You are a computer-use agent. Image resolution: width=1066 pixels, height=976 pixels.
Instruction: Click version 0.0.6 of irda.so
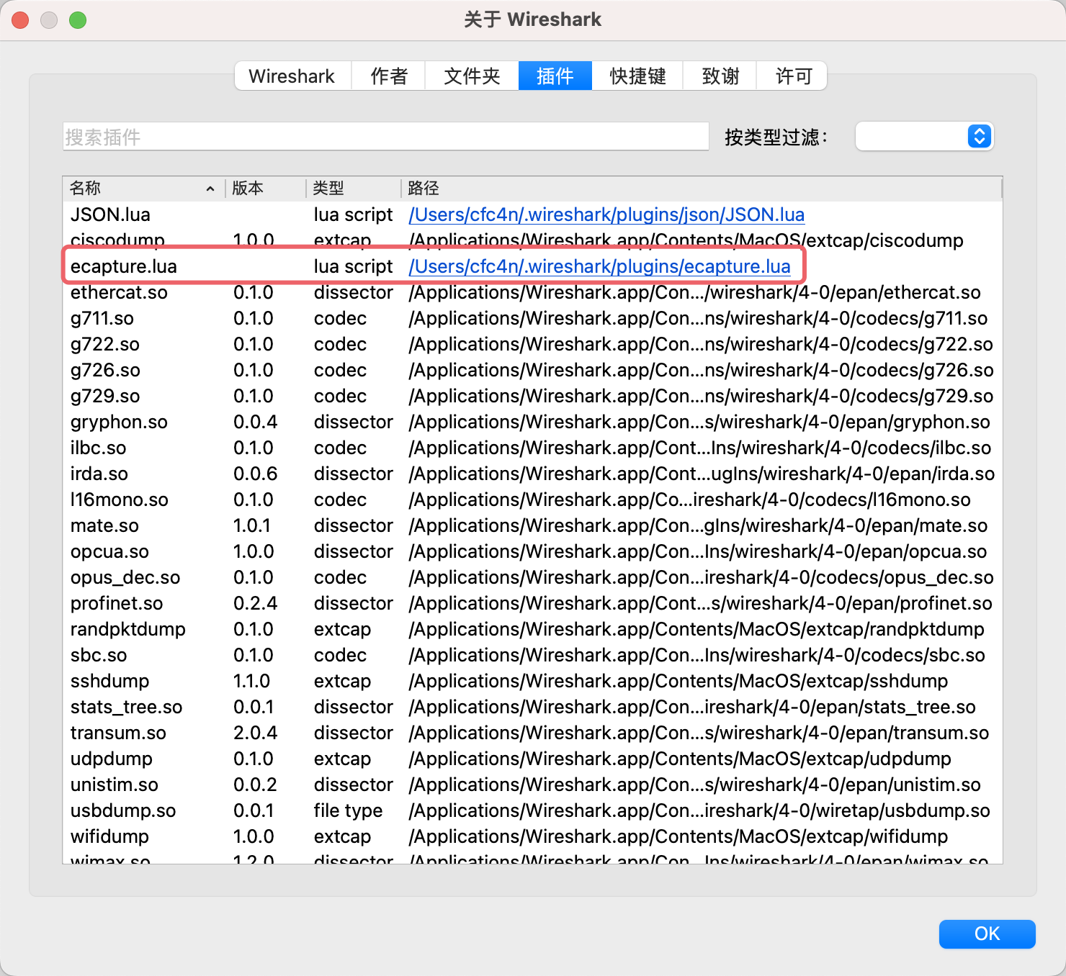pyautogui.click(x=255, y=474)
